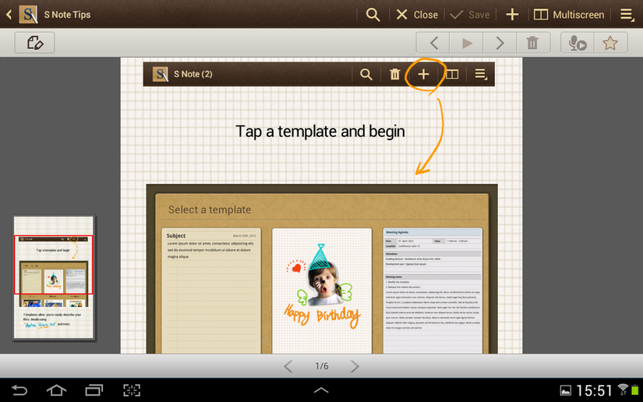The image size is (643, 402).
Task: Delete the page with trash icon
Action: point(532,43)
